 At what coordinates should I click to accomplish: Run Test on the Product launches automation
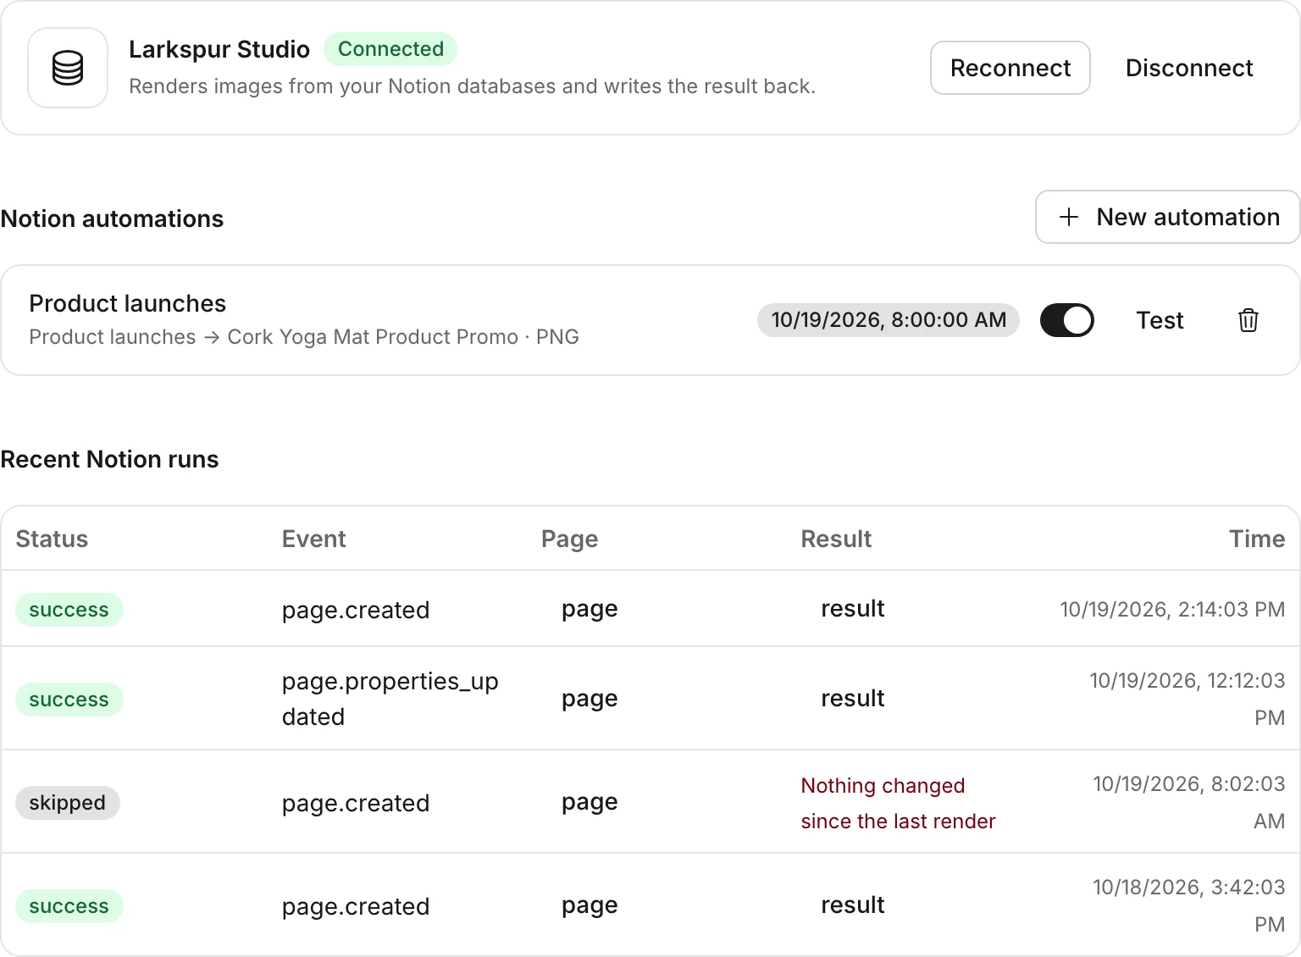(1160, 320)
